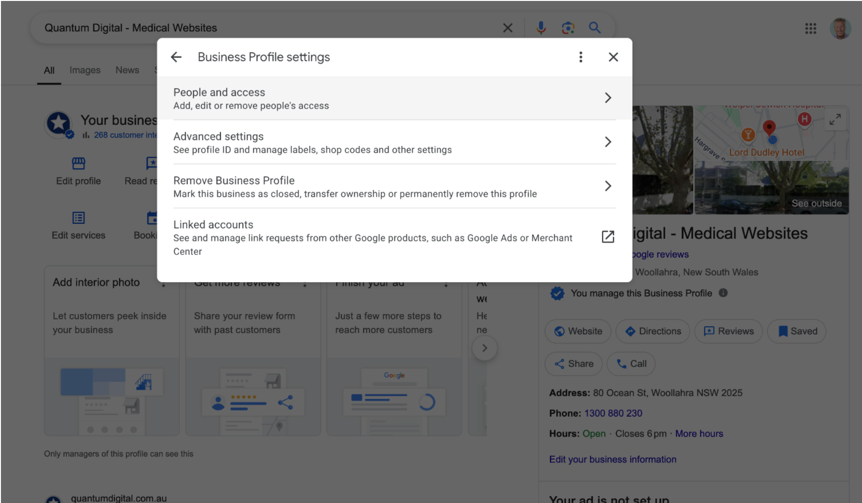Open info icon beside You manage this profile
862x503 pixels.
(x=723, y=293)
